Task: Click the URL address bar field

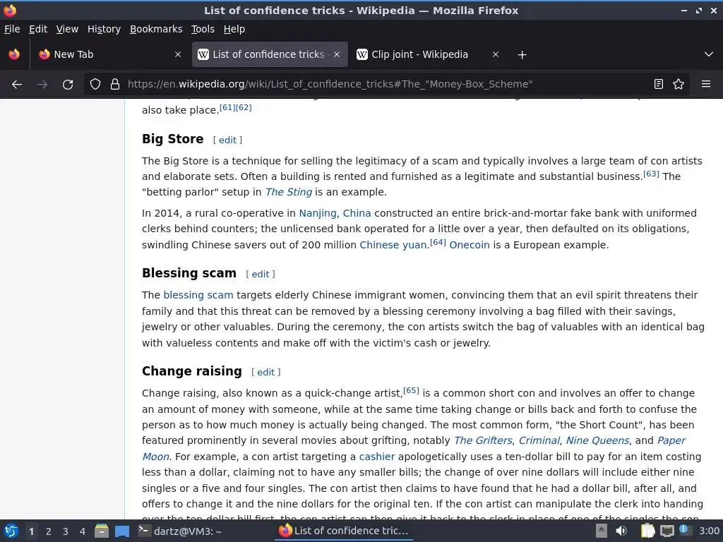Action: [x=386, y=85]
